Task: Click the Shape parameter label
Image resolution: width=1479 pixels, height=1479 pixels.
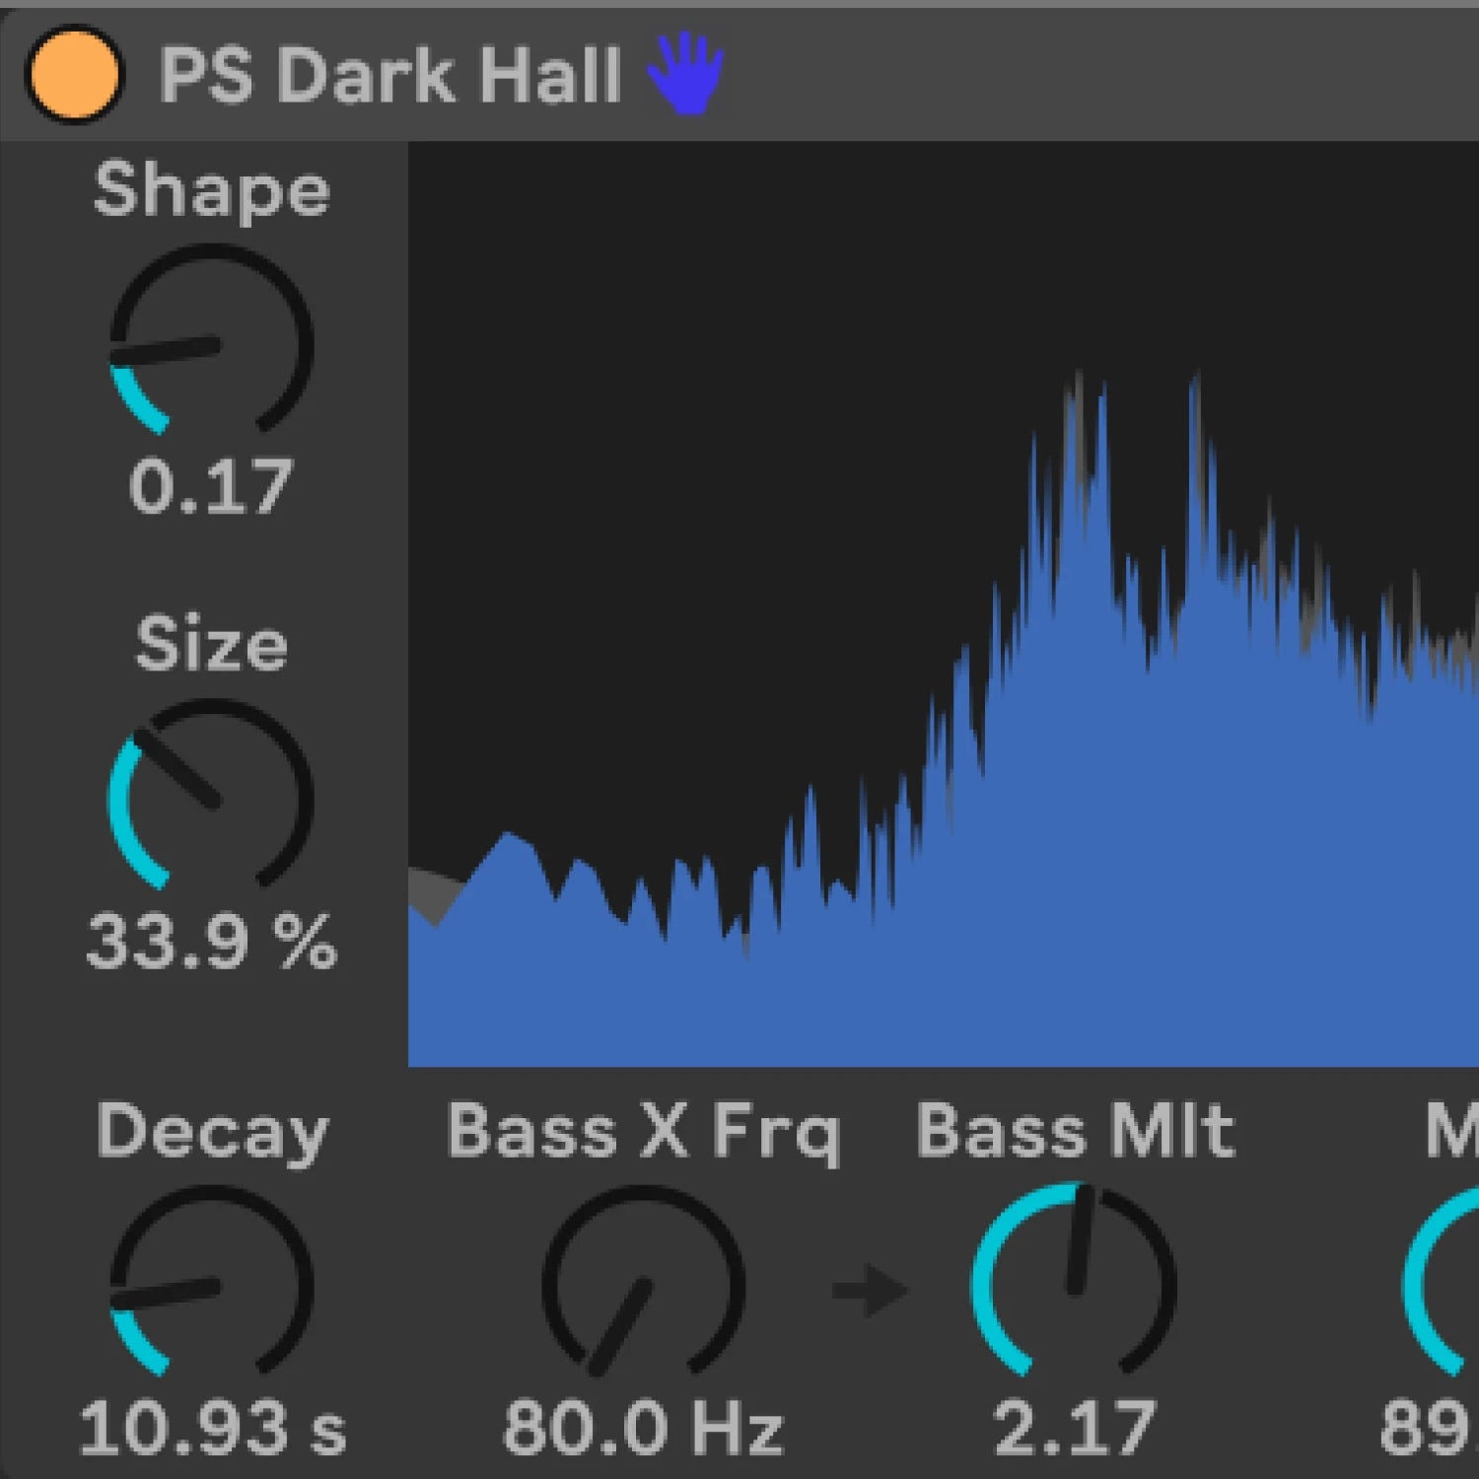Action: (x=211, y=189)
